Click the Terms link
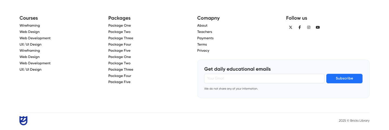Viewport: 389px width, 130px height. [202, 45]
